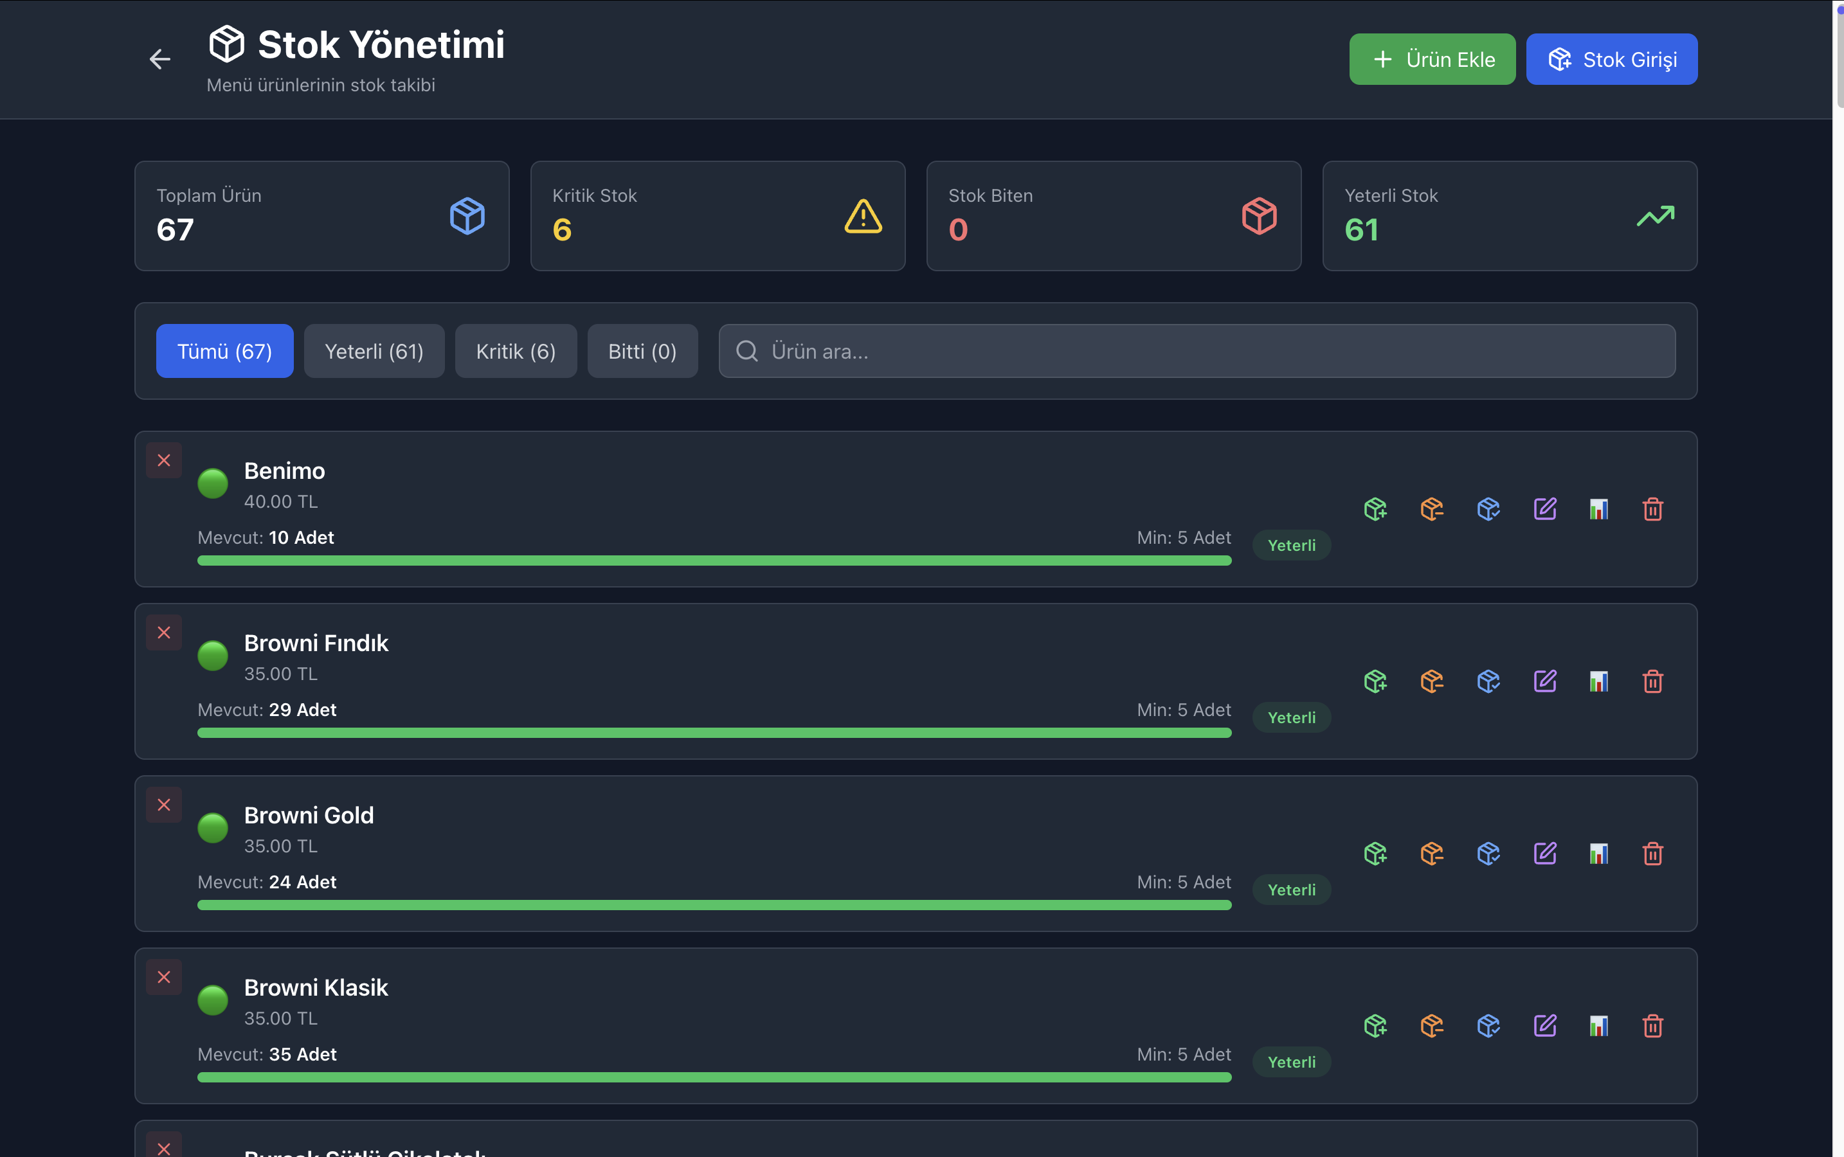Select the Bitti (0) filter tab

(642, 351)
